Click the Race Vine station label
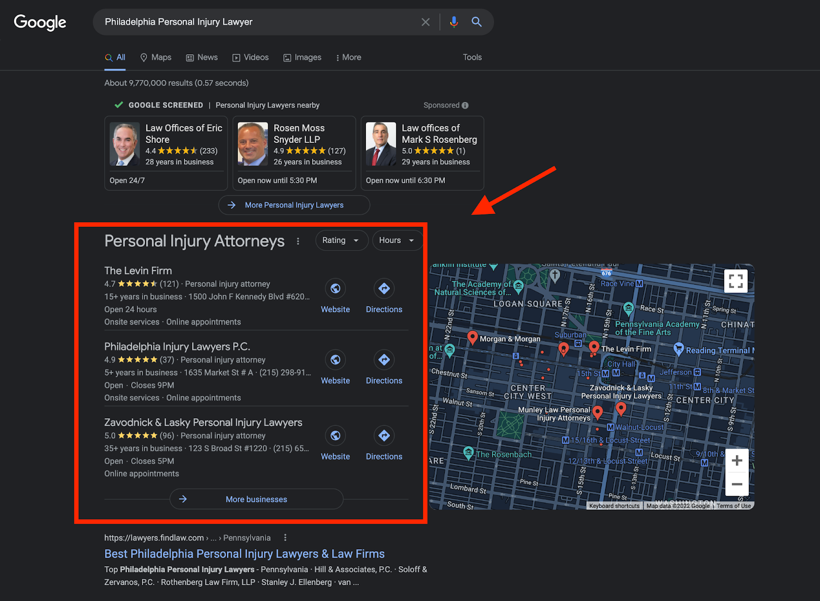Viewport: 820px width, 601px height. point(618,284)
